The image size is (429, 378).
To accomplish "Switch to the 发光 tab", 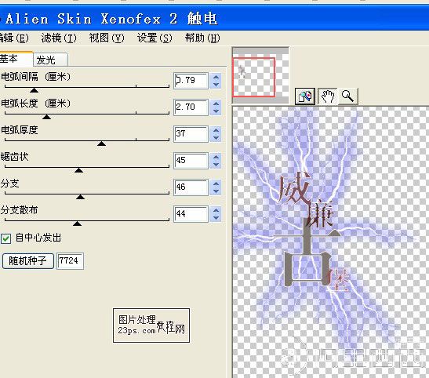I will 50,60.
